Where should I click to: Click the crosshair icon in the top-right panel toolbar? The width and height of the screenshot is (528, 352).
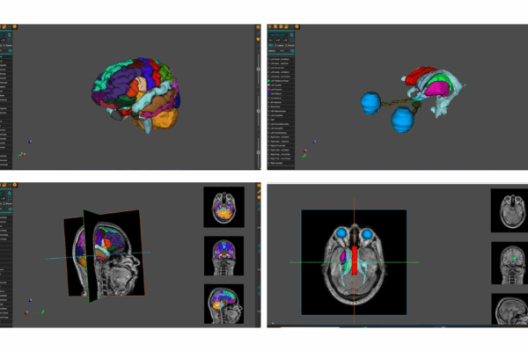[x=270, y=26]
